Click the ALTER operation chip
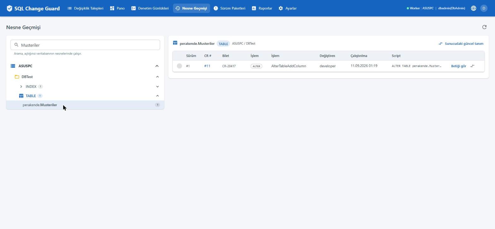The width and height of the screenshot is (495, 229). click(x=256, y=66)
